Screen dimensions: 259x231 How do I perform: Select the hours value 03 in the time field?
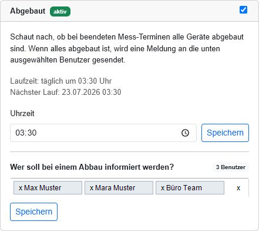[19, 133]
